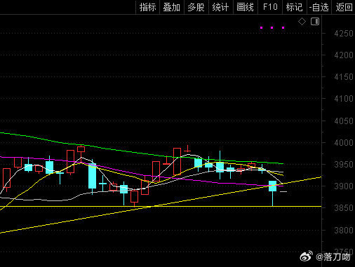Screen dimensions: 355x267
Task: Select the latest cyan candlestick
Action: [272, 186]
